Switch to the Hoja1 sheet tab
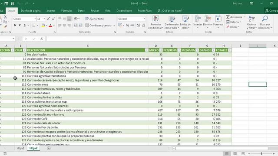The height and width of the screenshot is (156, 278). point(20,148)
